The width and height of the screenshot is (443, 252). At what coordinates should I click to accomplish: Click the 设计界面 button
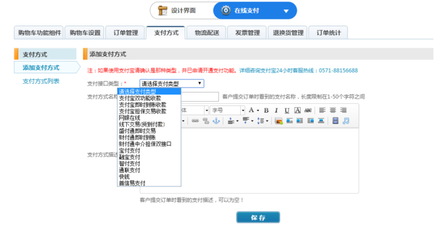point(181,11)
